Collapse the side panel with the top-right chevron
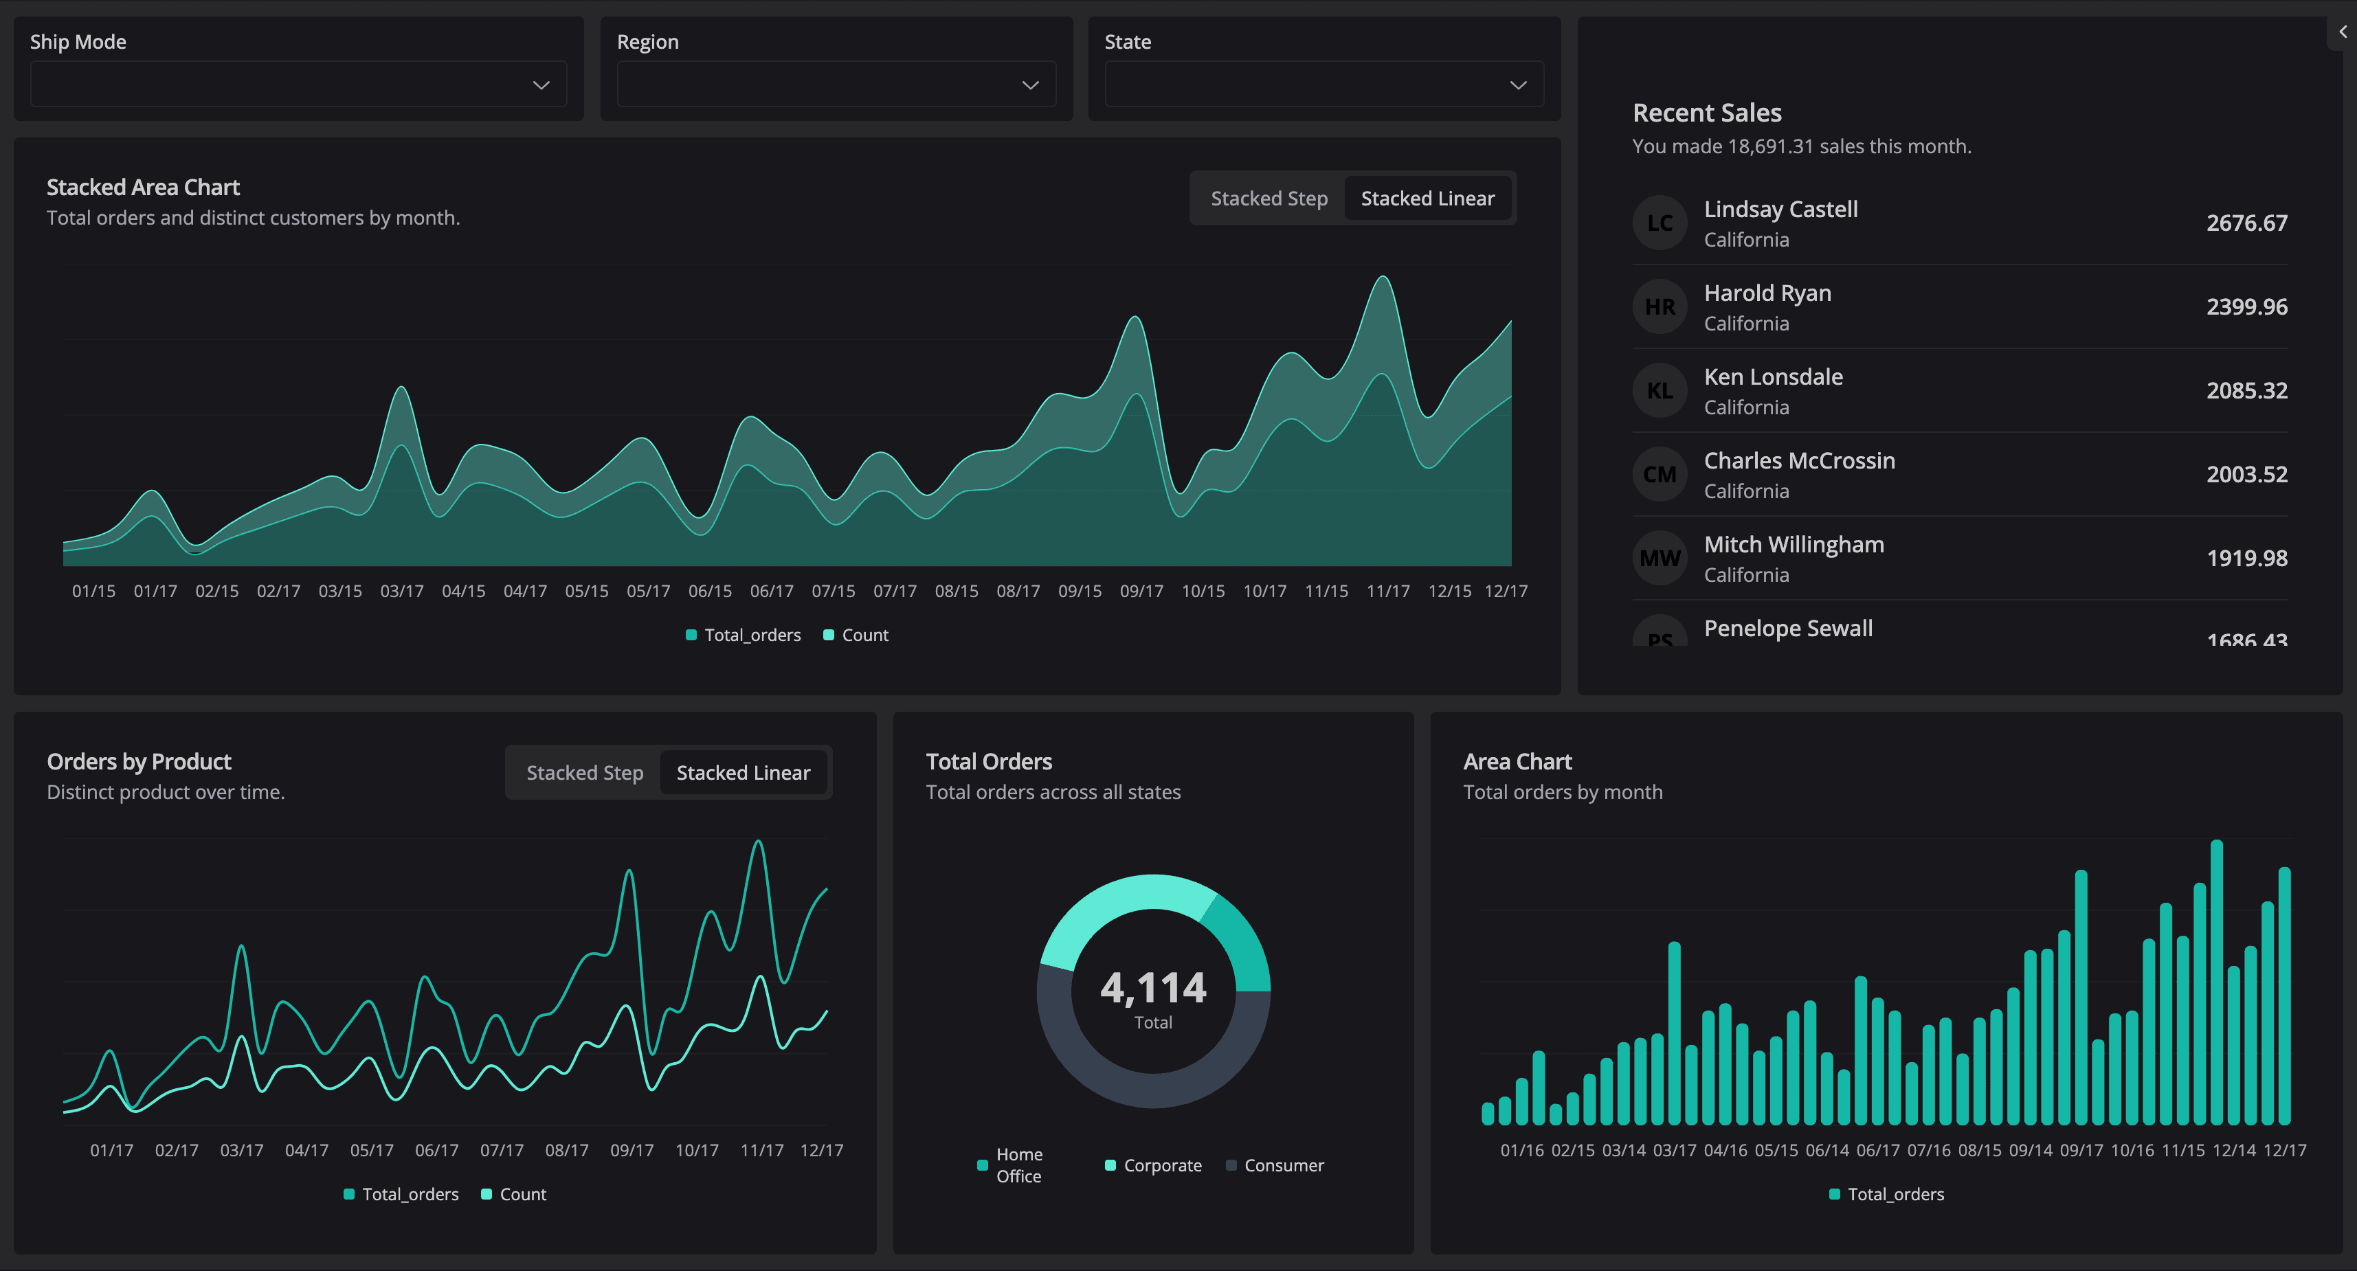This screenshot has height=1271, width=2357. [2343, 32]
